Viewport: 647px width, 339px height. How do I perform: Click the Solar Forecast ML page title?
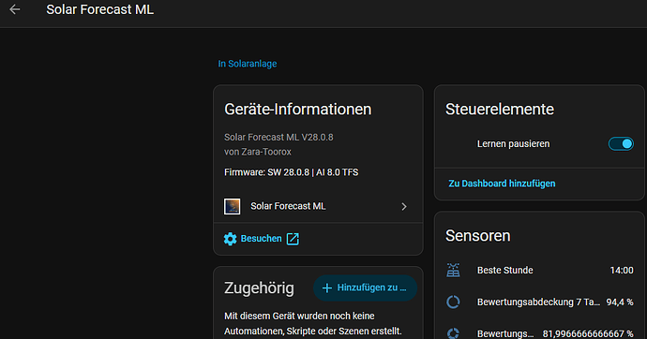(x=99, y=9)
